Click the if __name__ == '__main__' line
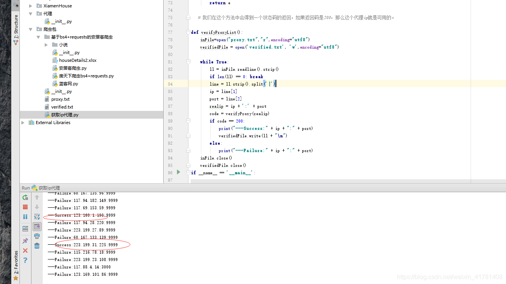The image size is (506, 284). tap(222, 173)
